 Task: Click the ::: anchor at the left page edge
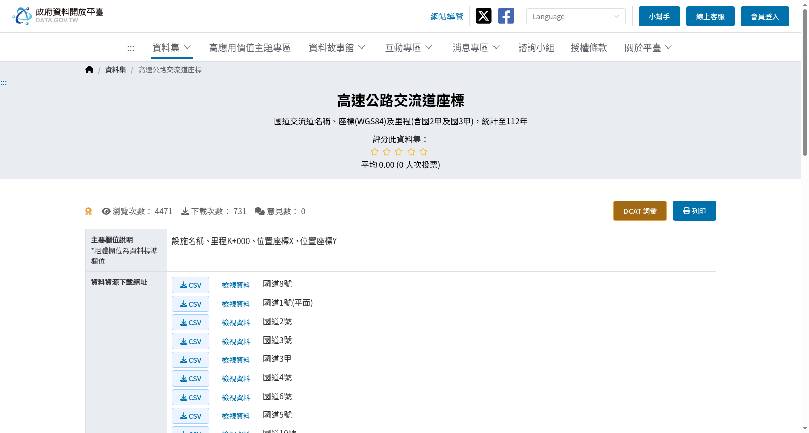pyautogui.click(x=3, y=83)
